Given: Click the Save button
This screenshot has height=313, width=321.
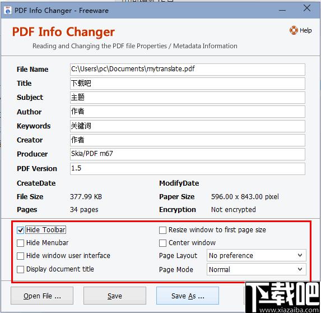Looking at the screenshot, I should [x=115, y=296].
